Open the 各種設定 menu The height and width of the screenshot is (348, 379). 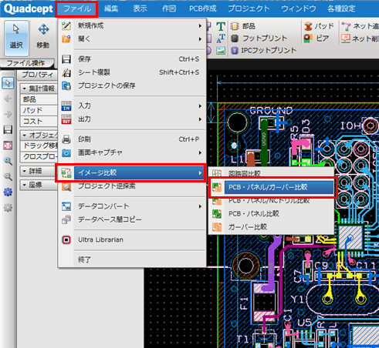[341, 8]
